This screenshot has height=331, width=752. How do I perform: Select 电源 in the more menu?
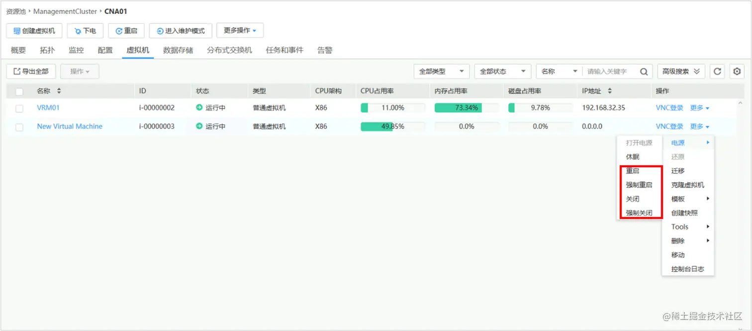(x=688, y=143)
